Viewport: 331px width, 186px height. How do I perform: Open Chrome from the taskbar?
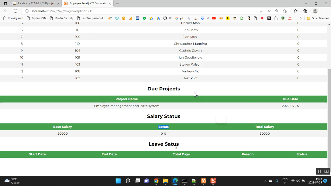pyautogui.click(x=156, y=181)
